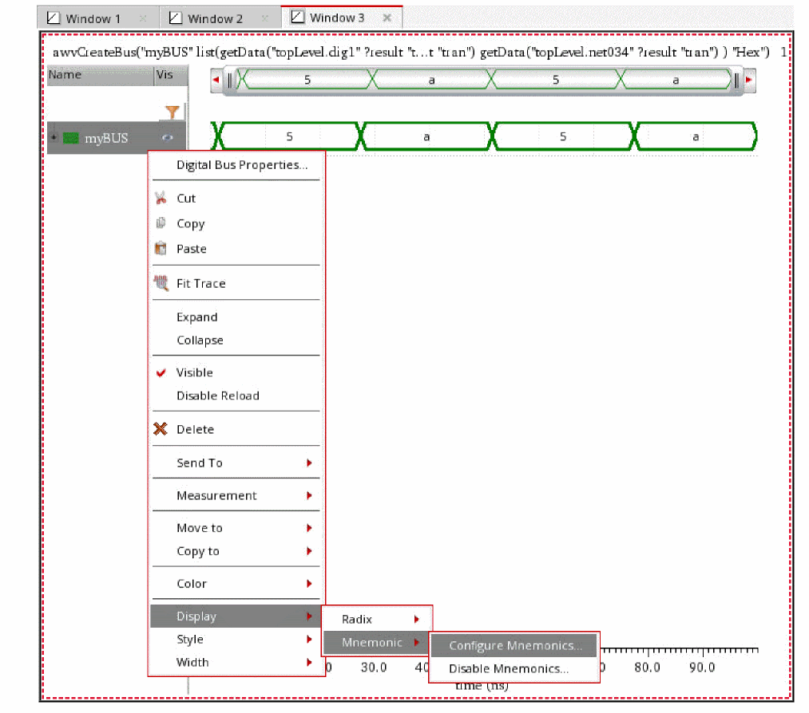Choose Configure Mnemonics...

coord(514,645)
